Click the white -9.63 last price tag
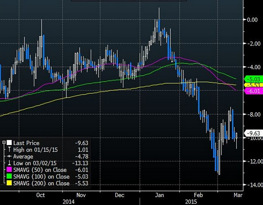The image size is (263, 205). coord(253,133)
